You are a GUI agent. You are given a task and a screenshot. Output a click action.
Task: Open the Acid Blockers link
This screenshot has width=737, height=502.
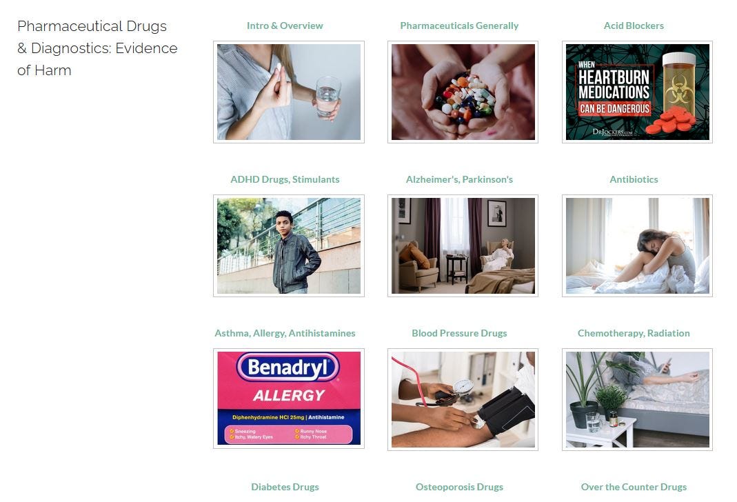tap(634, 26)
